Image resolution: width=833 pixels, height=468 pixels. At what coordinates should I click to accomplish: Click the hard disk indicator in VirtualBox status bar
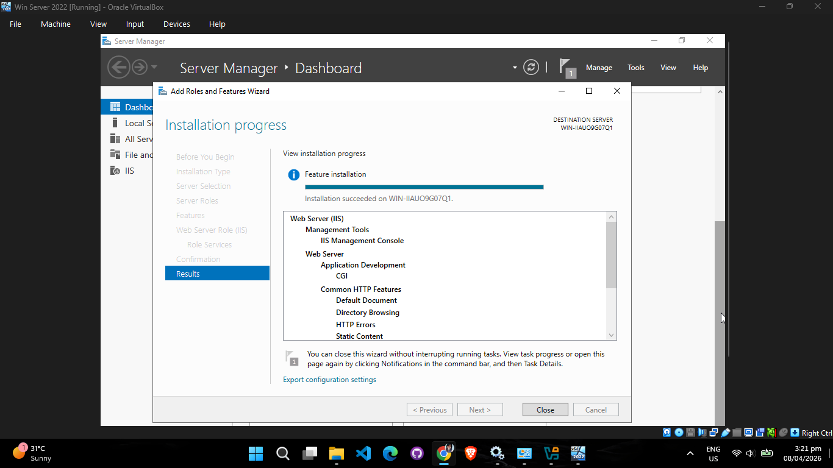pos(667,433)
